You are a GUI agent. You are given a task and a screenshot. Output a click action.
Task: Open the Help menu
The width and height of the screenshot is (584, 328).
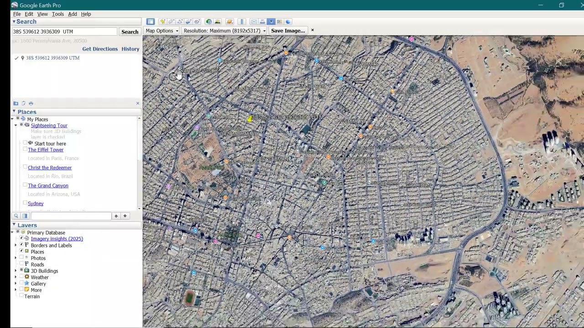pyautogui.click(x=86, y=14)
